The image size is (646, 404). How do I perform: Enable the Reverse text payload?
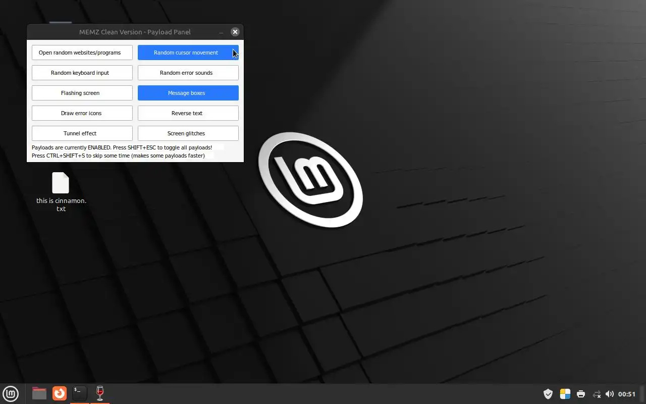(x=188, y=113)
